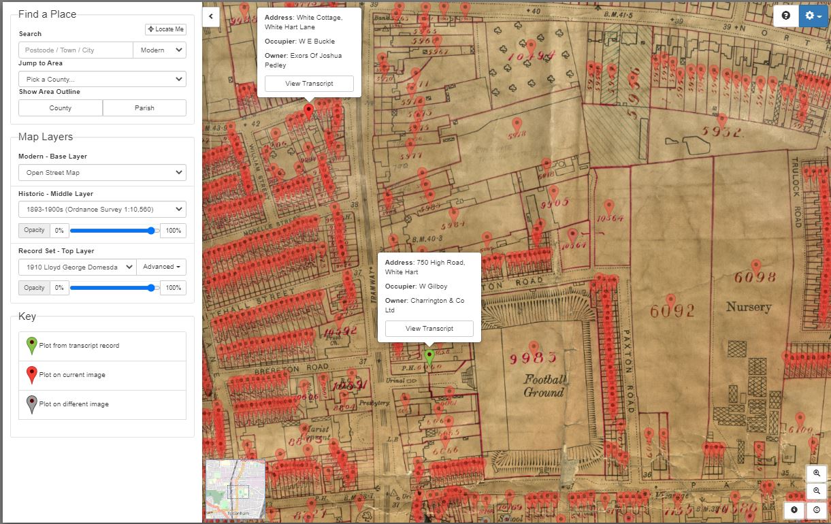Click the 'Address: White Cottage' text
This screenshot has height=524, width=831.
[x=304, y=22]
